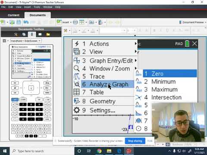
Task: Click the Document Tools icon above the page
Action: pyautogui.click(x=66, y=31)
